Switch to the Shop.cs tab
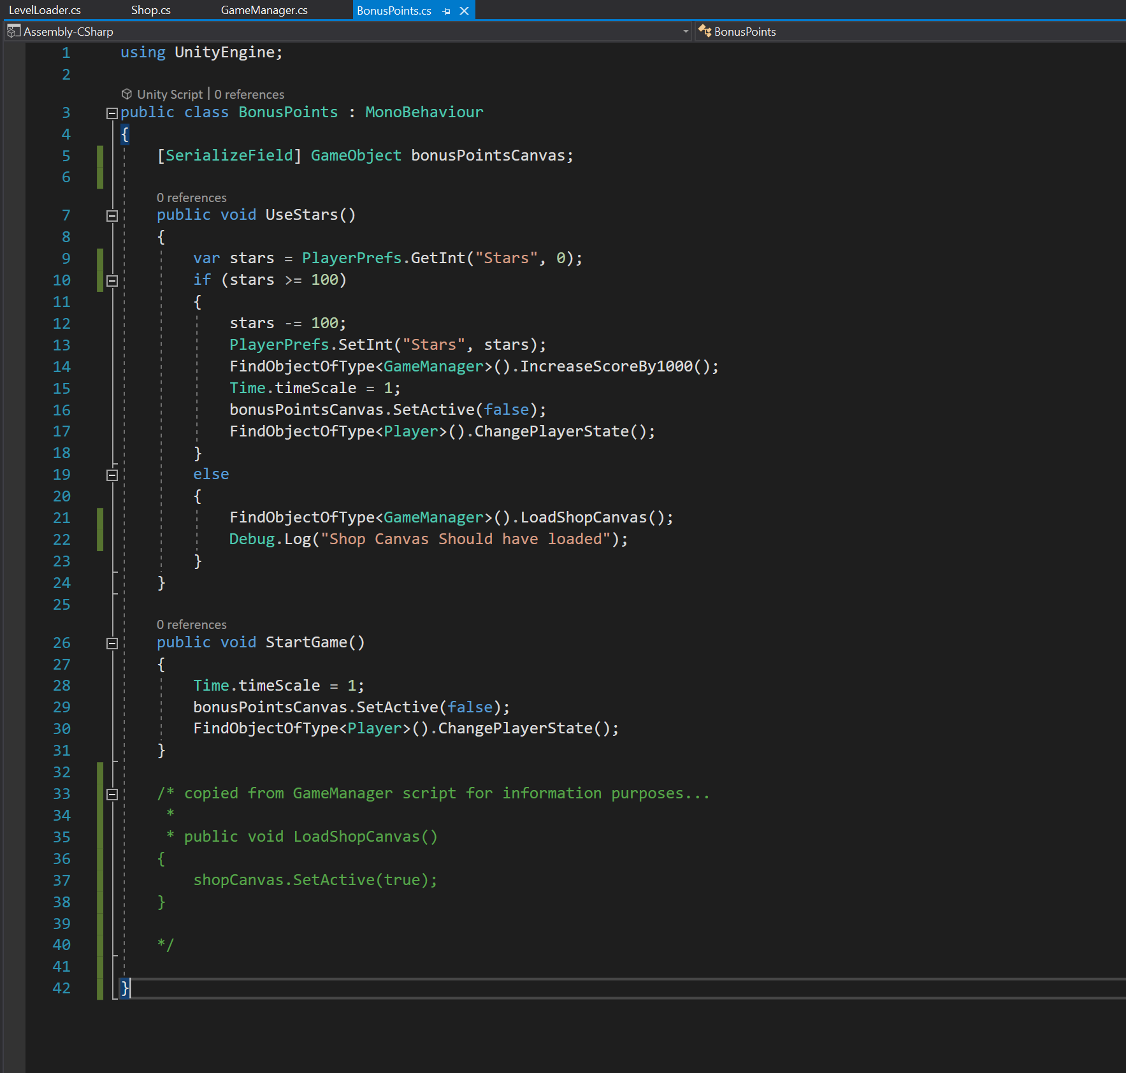Screen dimensions: 1126x1073 pos(150,10)
